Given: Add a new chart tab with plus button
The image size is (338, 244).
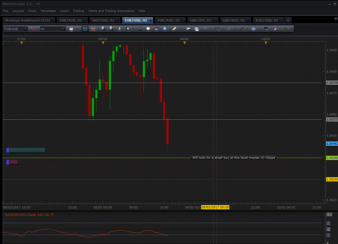Looking at the screenshot, I should coord(288,20).
